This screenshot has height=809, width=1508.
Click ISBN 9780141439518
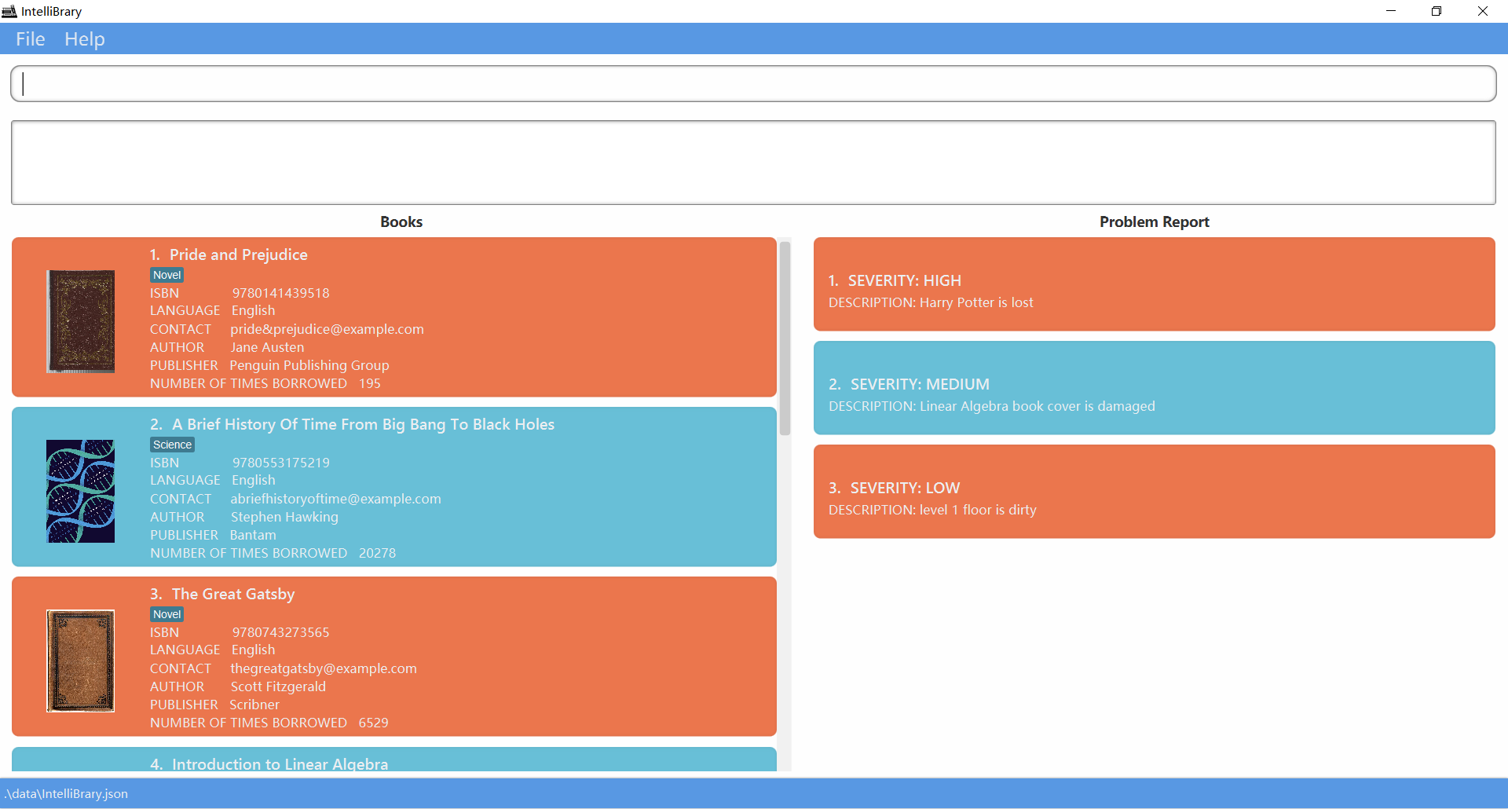click(x=280, y=293)
